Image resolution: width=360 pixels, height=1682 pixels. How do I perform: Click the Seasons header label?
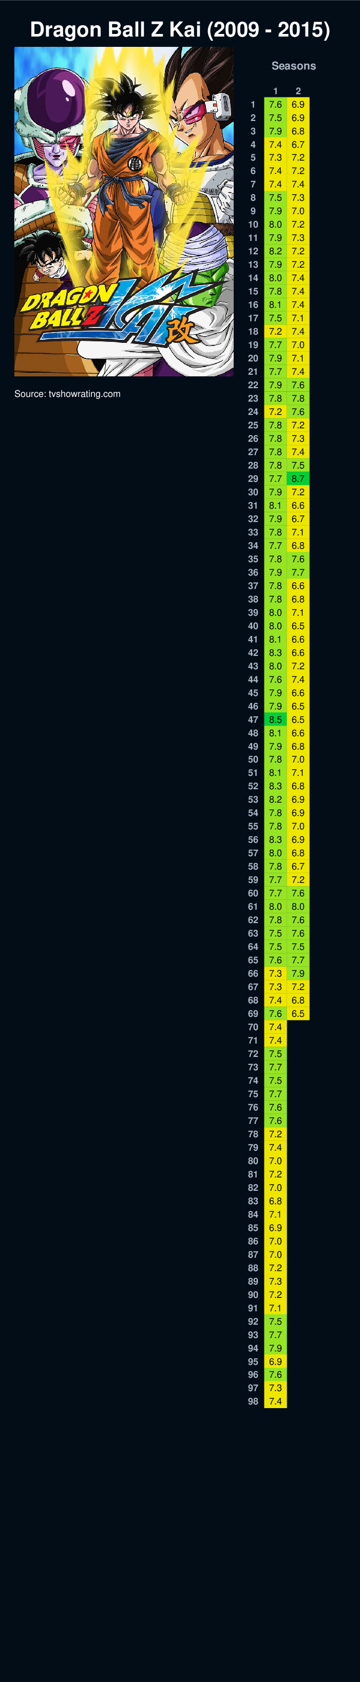(x=293, y=66)
